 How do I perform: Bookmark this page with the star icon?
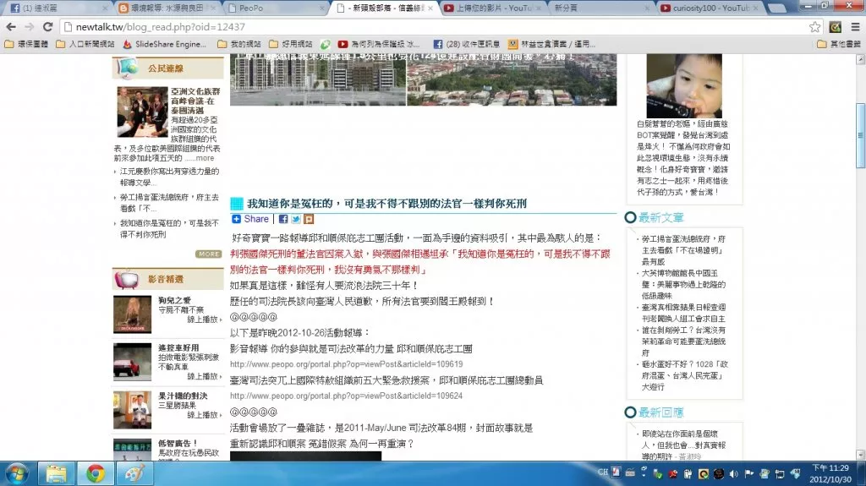tap(814, 26)
